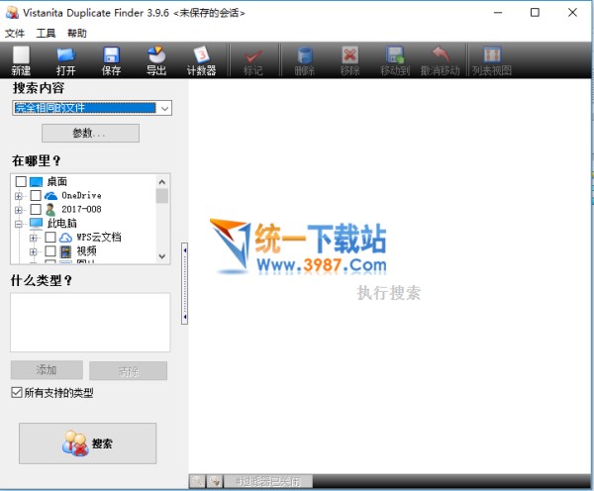Click the folder tree's scroll-up arrow
The image size is (594, 491).
coord(162,182)
